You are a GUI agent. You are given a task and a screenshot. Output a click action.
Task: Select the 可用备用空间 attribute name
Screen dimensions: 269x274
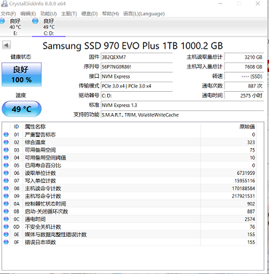tap(40, 150)
